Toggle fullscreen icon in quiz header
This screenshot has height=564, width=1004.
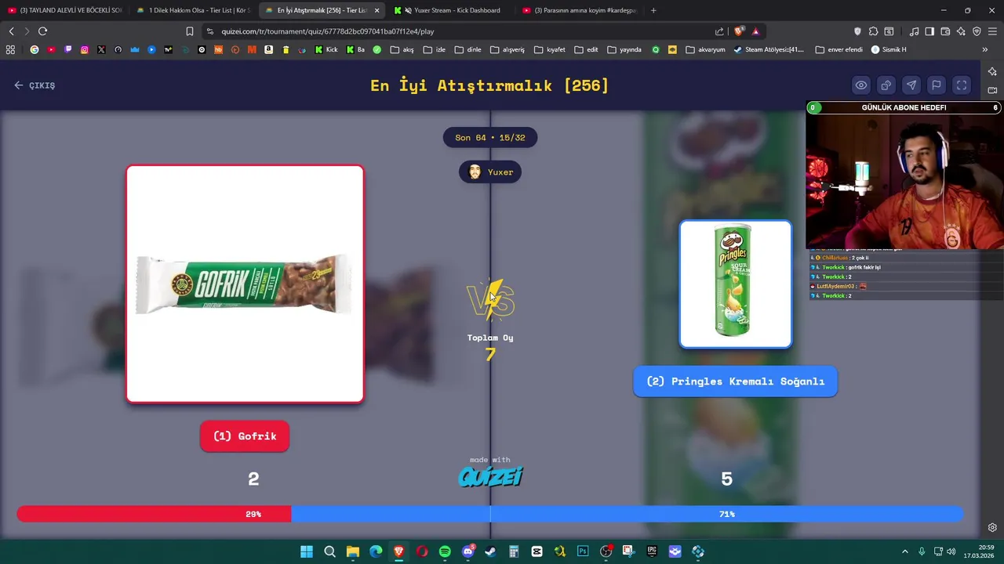[962, 85]
